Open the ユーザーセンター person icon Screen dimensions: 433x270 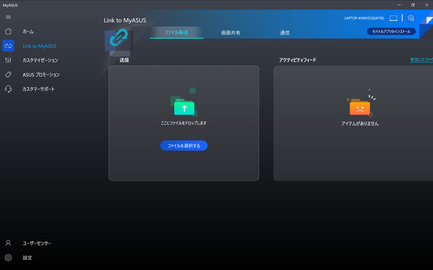pyautogui.click(x=8, y=243)
